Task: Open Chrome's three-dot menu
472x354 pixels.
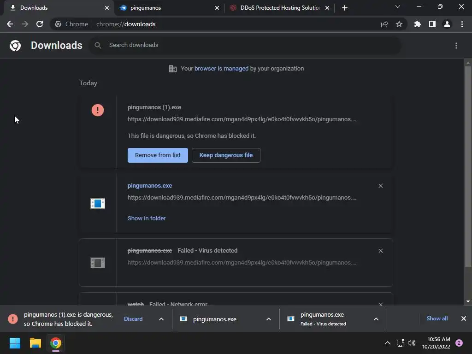Action: click(462, 24)
